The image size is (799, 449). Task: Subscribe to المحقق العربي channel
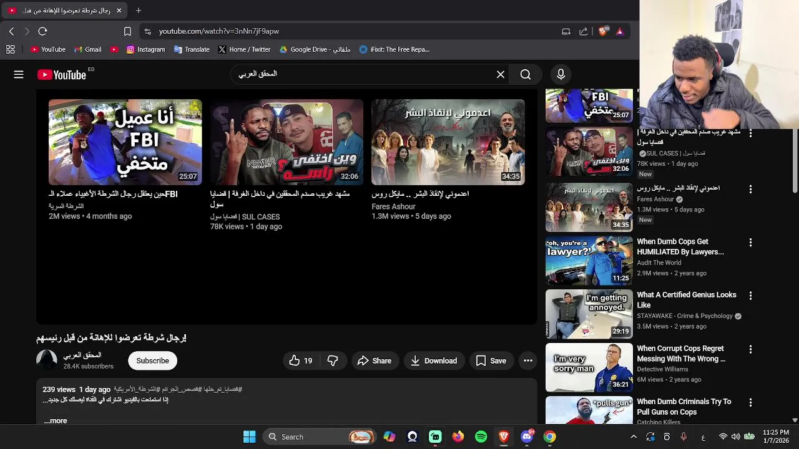152,360
